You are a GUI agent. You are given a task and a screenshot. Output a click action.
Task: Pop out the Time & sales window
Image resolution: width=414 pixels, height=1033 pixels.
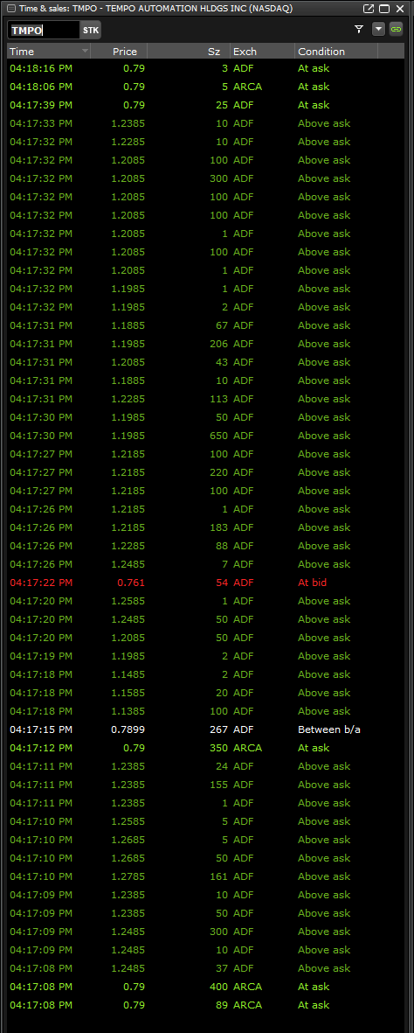pos(369,9)
